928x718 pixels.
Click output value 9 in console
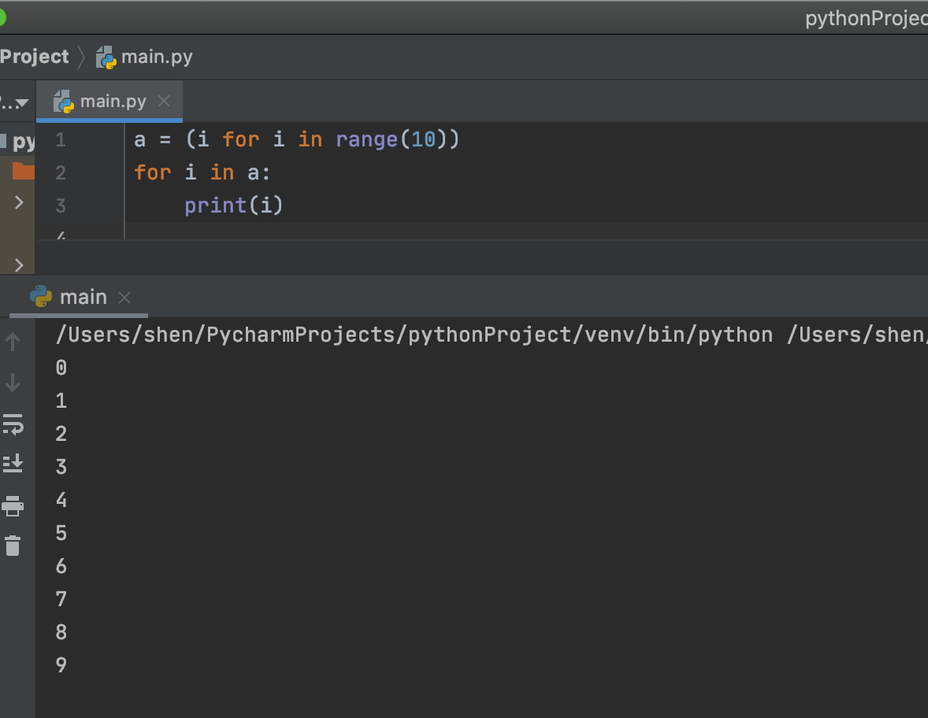point(61,665)
